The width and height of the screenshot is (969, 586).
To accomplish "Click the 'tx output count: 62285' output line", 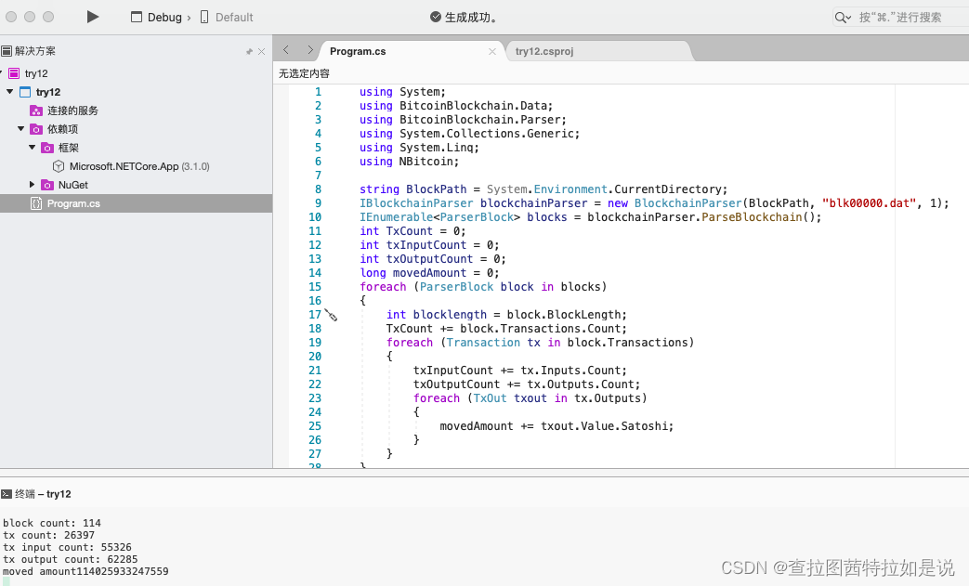I will [x=70, y=559].
